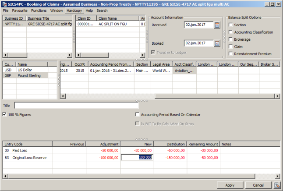Click the Claim Name column header
Viewport: 283px width, 191px height.
tap(118, 18)
